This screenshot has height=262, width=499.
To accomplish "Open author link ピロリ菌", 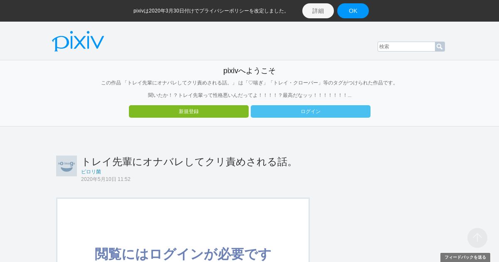I will coord(91,172).
